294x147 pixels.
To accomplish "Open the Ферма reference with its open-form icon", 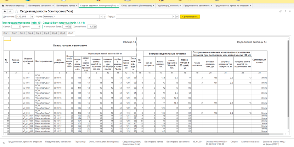I will coord(104,17).
